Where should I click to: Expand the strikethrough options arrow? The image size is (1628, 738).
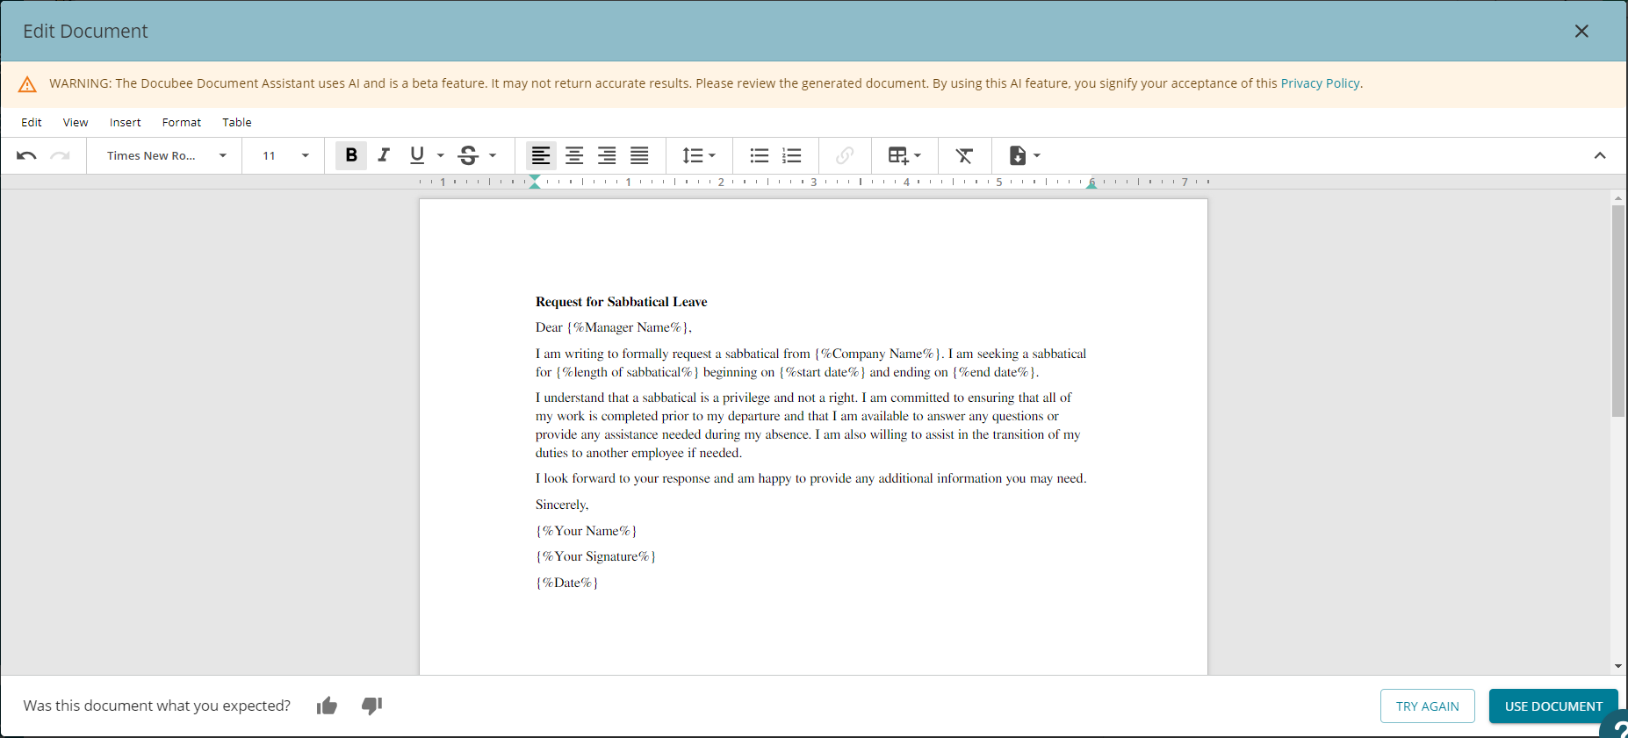pyautogui.click(x=493, y=155)
